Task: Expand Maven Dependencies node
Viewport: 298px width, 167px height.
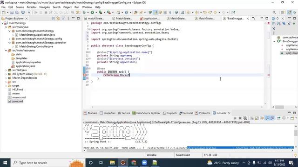Action: [6, 78]
